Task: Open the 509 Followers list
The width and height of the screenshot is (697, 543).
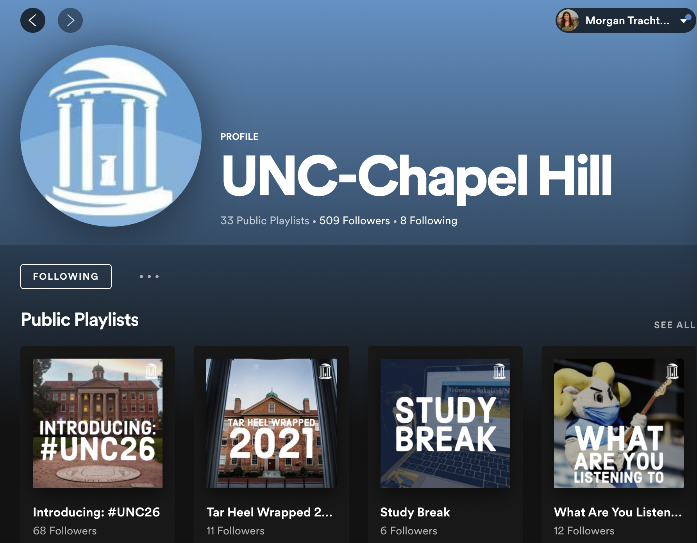Action: (x=354, y=221)
